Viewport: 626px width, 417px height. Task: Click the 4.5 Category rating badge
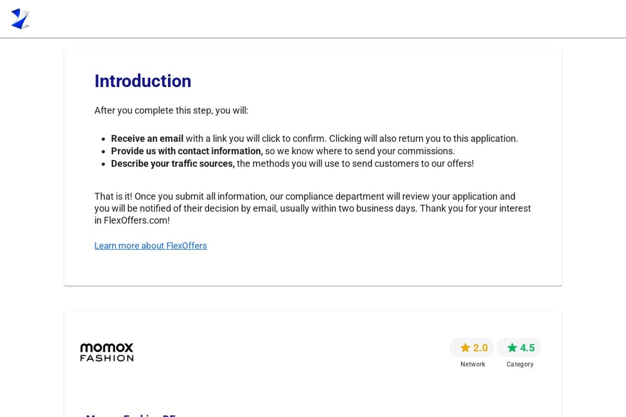coord(519,347)
